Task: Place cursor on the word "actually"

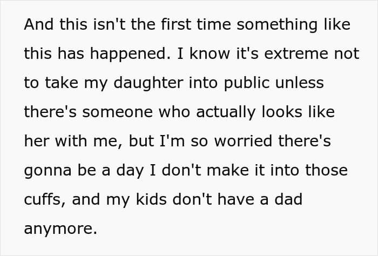Action: [x=226, y=113]
